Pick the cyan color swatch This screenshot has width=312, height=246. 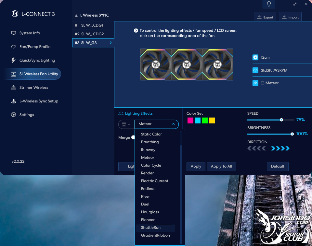pyautogui.click(x=198, y=121)
